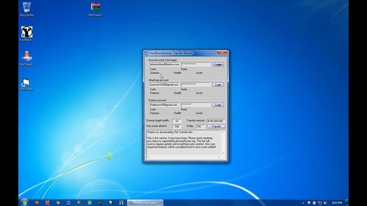Log in the account used to list target
Viewport: 367px width, 206px height.
tap(218, 65)
